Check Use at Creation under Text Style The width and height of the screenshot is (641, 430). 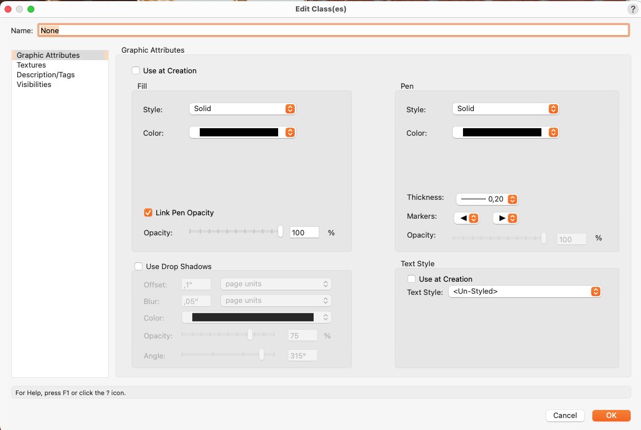[x=411, y=279]
